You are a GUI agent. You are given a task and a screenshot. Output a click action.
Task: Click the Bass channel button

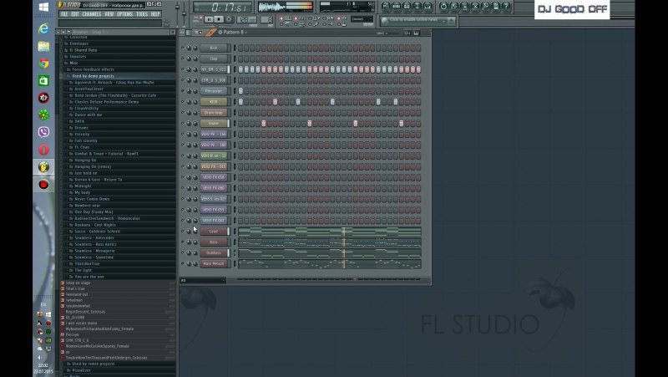[215, 242]
